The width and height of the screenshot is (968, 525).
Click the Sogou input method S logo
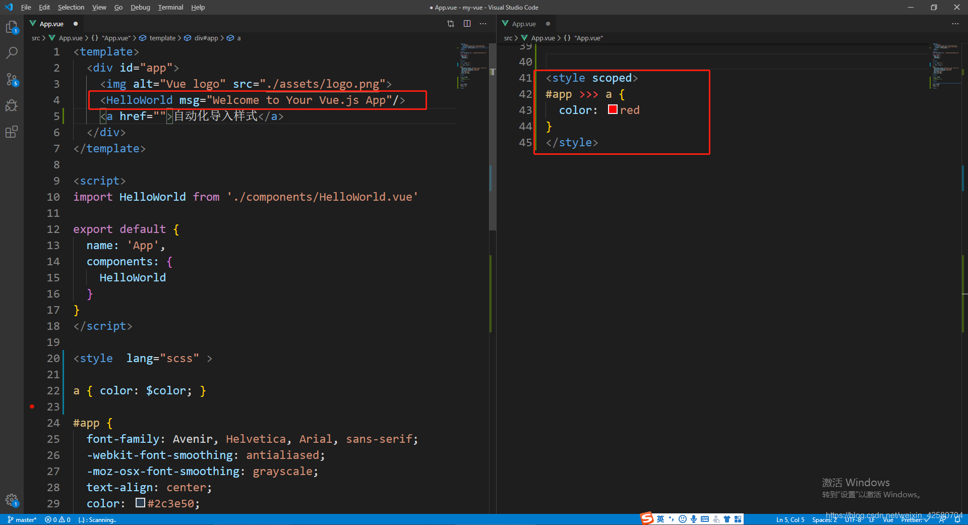[647, 518]
